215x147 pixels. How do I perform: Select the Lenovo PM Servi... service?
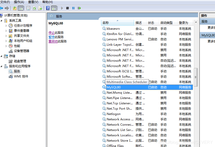pyautogui.click(x=147, y=39)
